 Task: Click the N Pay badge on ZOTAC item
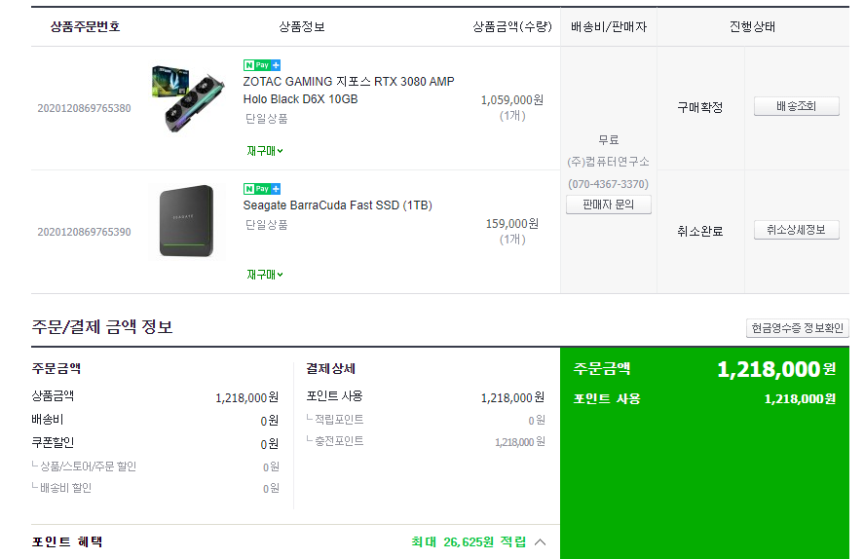[x=261, y=65]
